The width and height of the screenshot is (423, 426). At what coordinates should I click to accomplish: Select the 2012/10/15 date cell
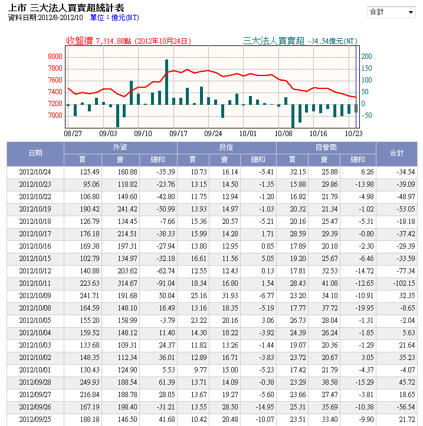pyautogui.click(x=35, y=259)
